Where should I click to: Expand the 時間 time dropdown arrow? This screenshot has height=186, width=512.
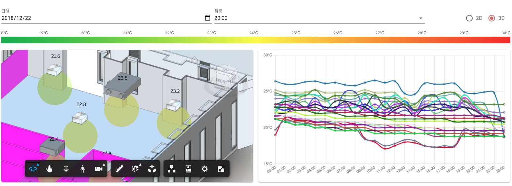[x=421, y=18]
